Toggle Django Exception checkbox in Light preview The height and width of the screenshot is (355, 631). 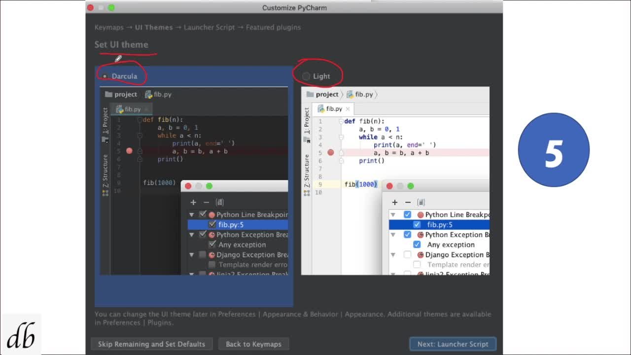tap(407, 254)
